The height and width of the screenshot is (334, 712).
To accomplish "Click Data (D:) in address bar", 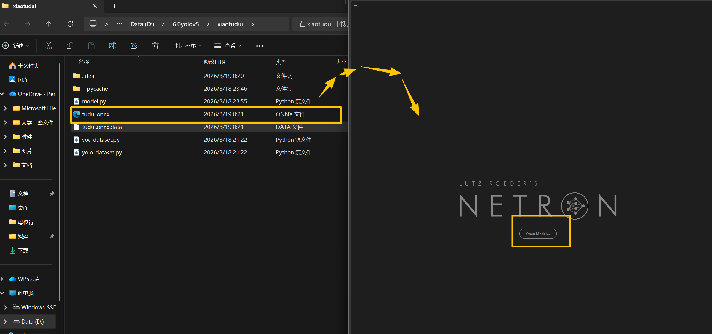I will point(142,24).
